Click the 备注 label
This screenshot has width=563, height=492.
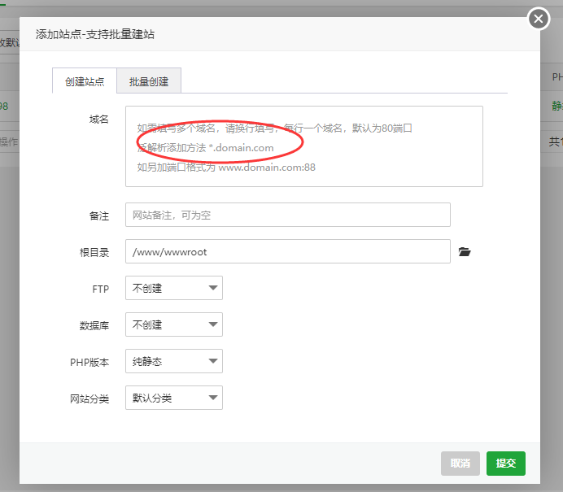pos(99,216)
